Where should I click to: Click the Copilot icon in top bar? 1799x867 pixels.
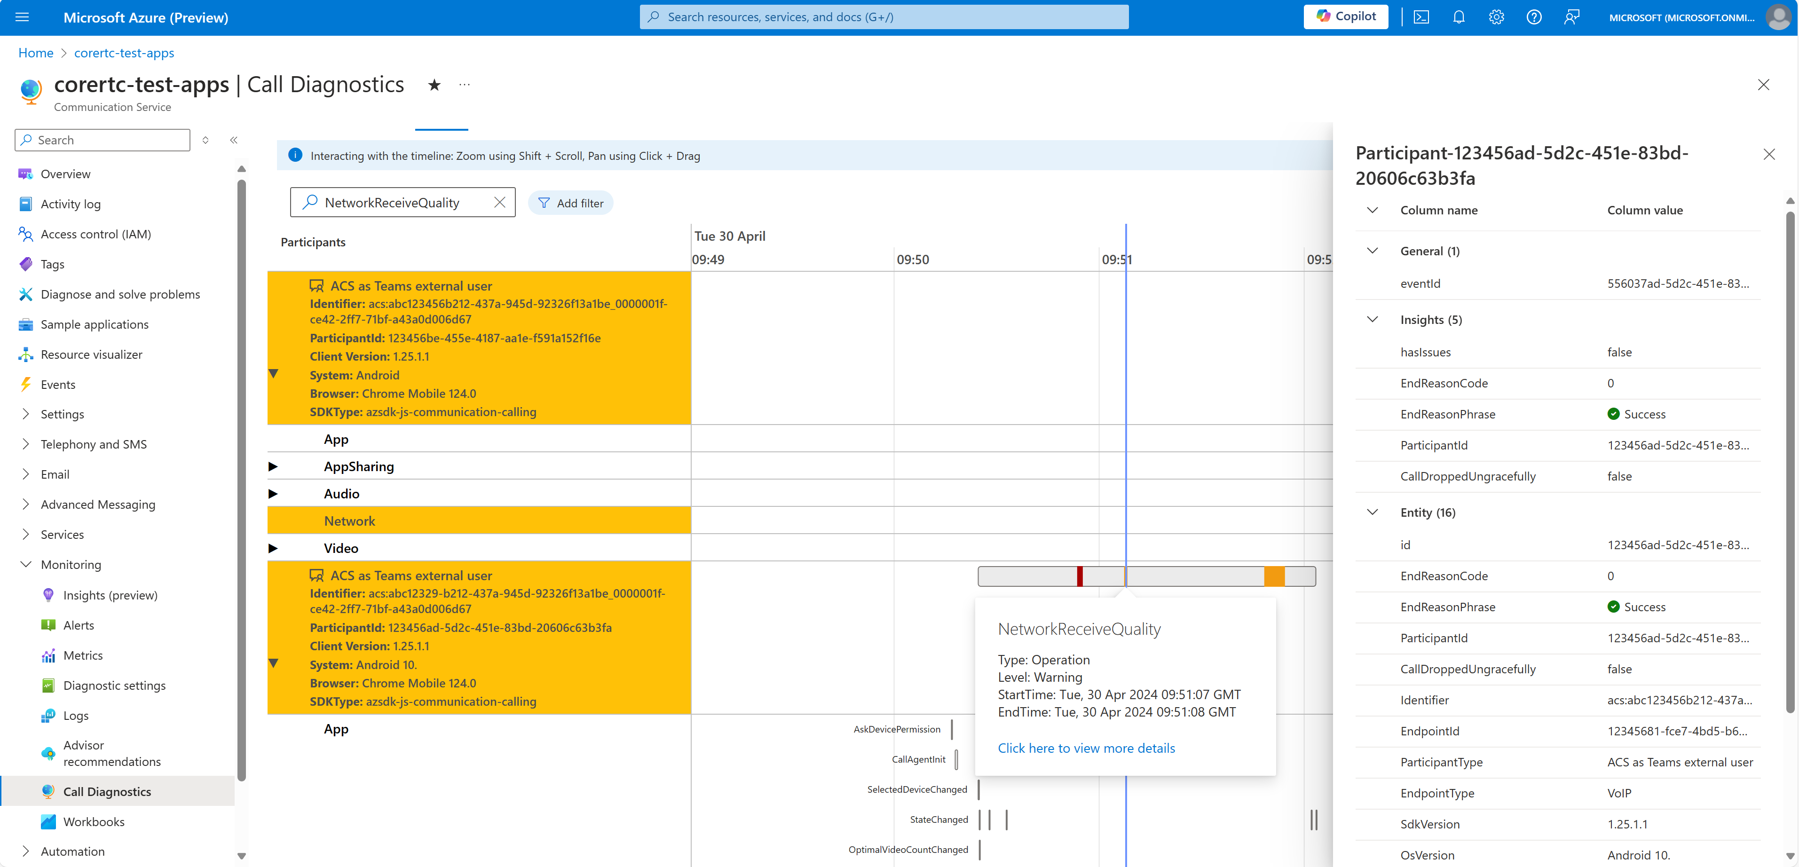tap(1350, 16)
